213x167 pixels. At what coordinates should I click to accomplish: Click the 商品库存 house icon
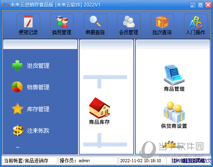tap(100, 108)
